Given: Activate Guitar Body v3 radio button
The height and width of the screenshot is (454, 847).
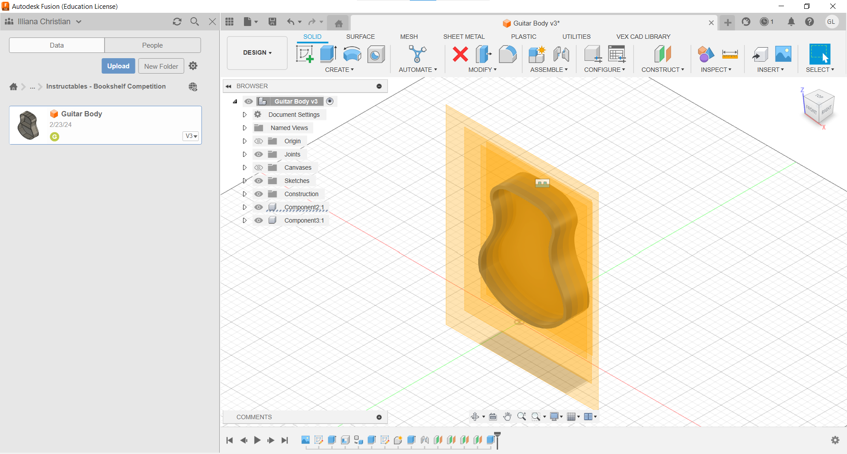Looking at the screenshot, I should coord(330,101).
